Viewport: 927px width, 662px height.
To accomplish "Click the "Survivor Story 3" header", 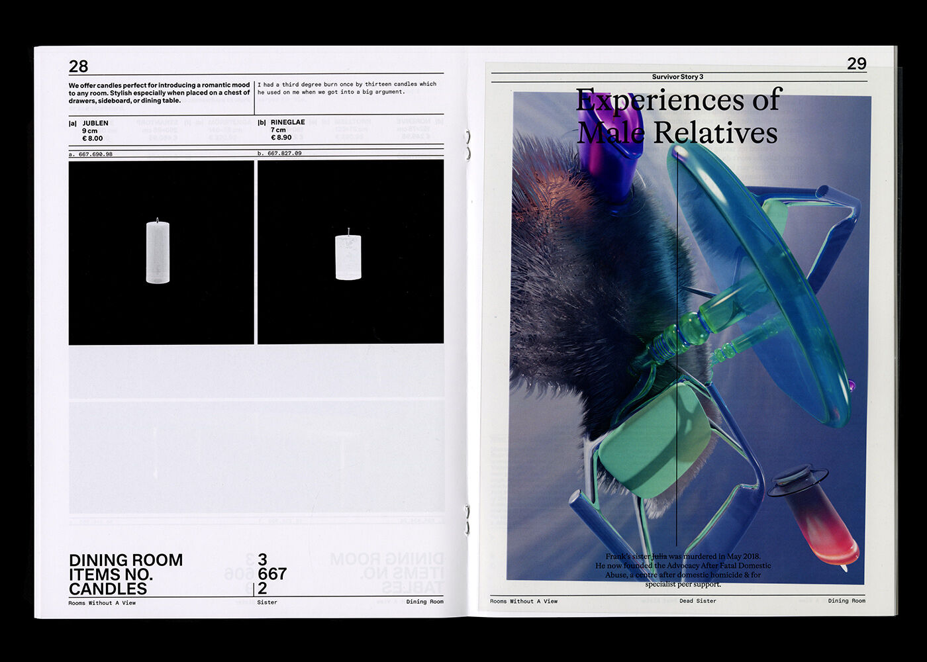I will pyautogui.click(x=677, y=77).
